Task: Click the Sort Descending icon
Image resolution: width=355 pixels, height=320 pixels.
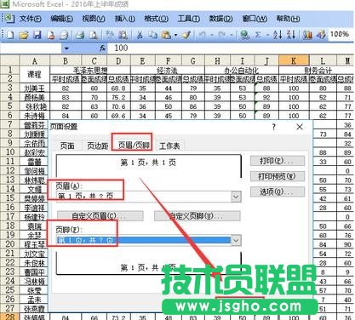Action: point(291,35)
